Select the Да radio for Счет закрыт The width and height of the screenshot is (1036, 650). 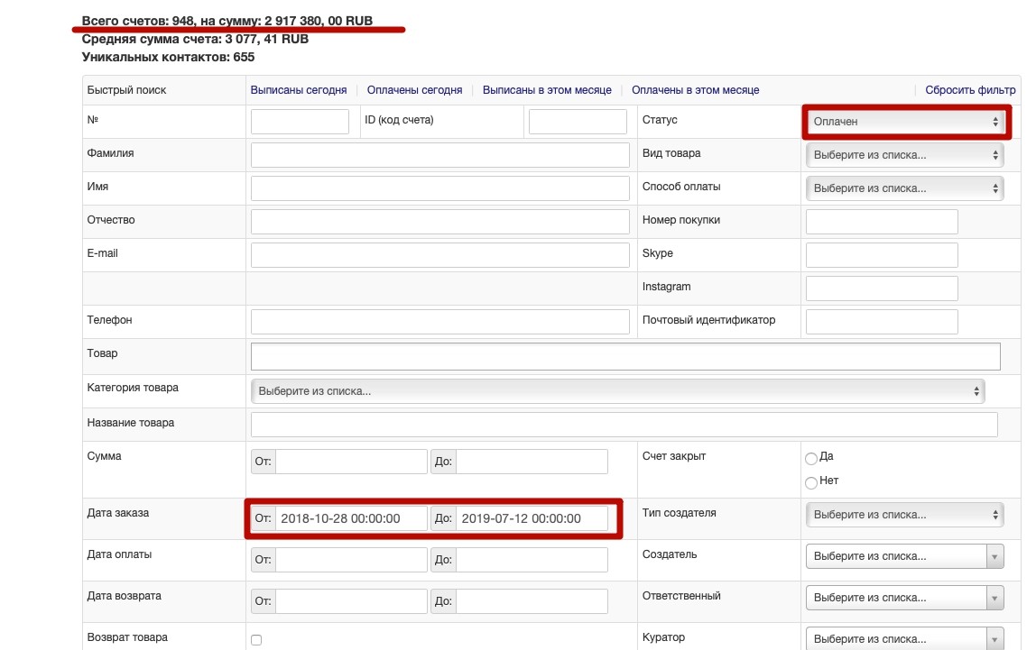(x=811, y=458)
